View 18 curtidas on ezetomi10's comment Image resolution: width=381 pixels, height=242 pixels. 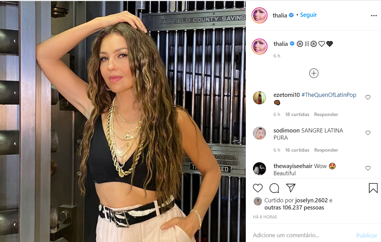click(x=297, y=114)
